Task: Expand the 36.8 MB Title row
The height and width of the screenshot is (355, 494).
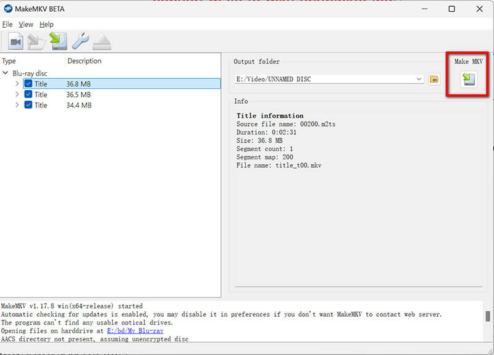Action: pyautogui.click(x=17, y=84)
